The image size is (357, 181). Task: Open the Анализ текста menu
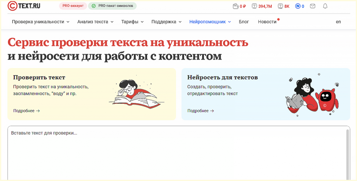click(x=93, y=22)
